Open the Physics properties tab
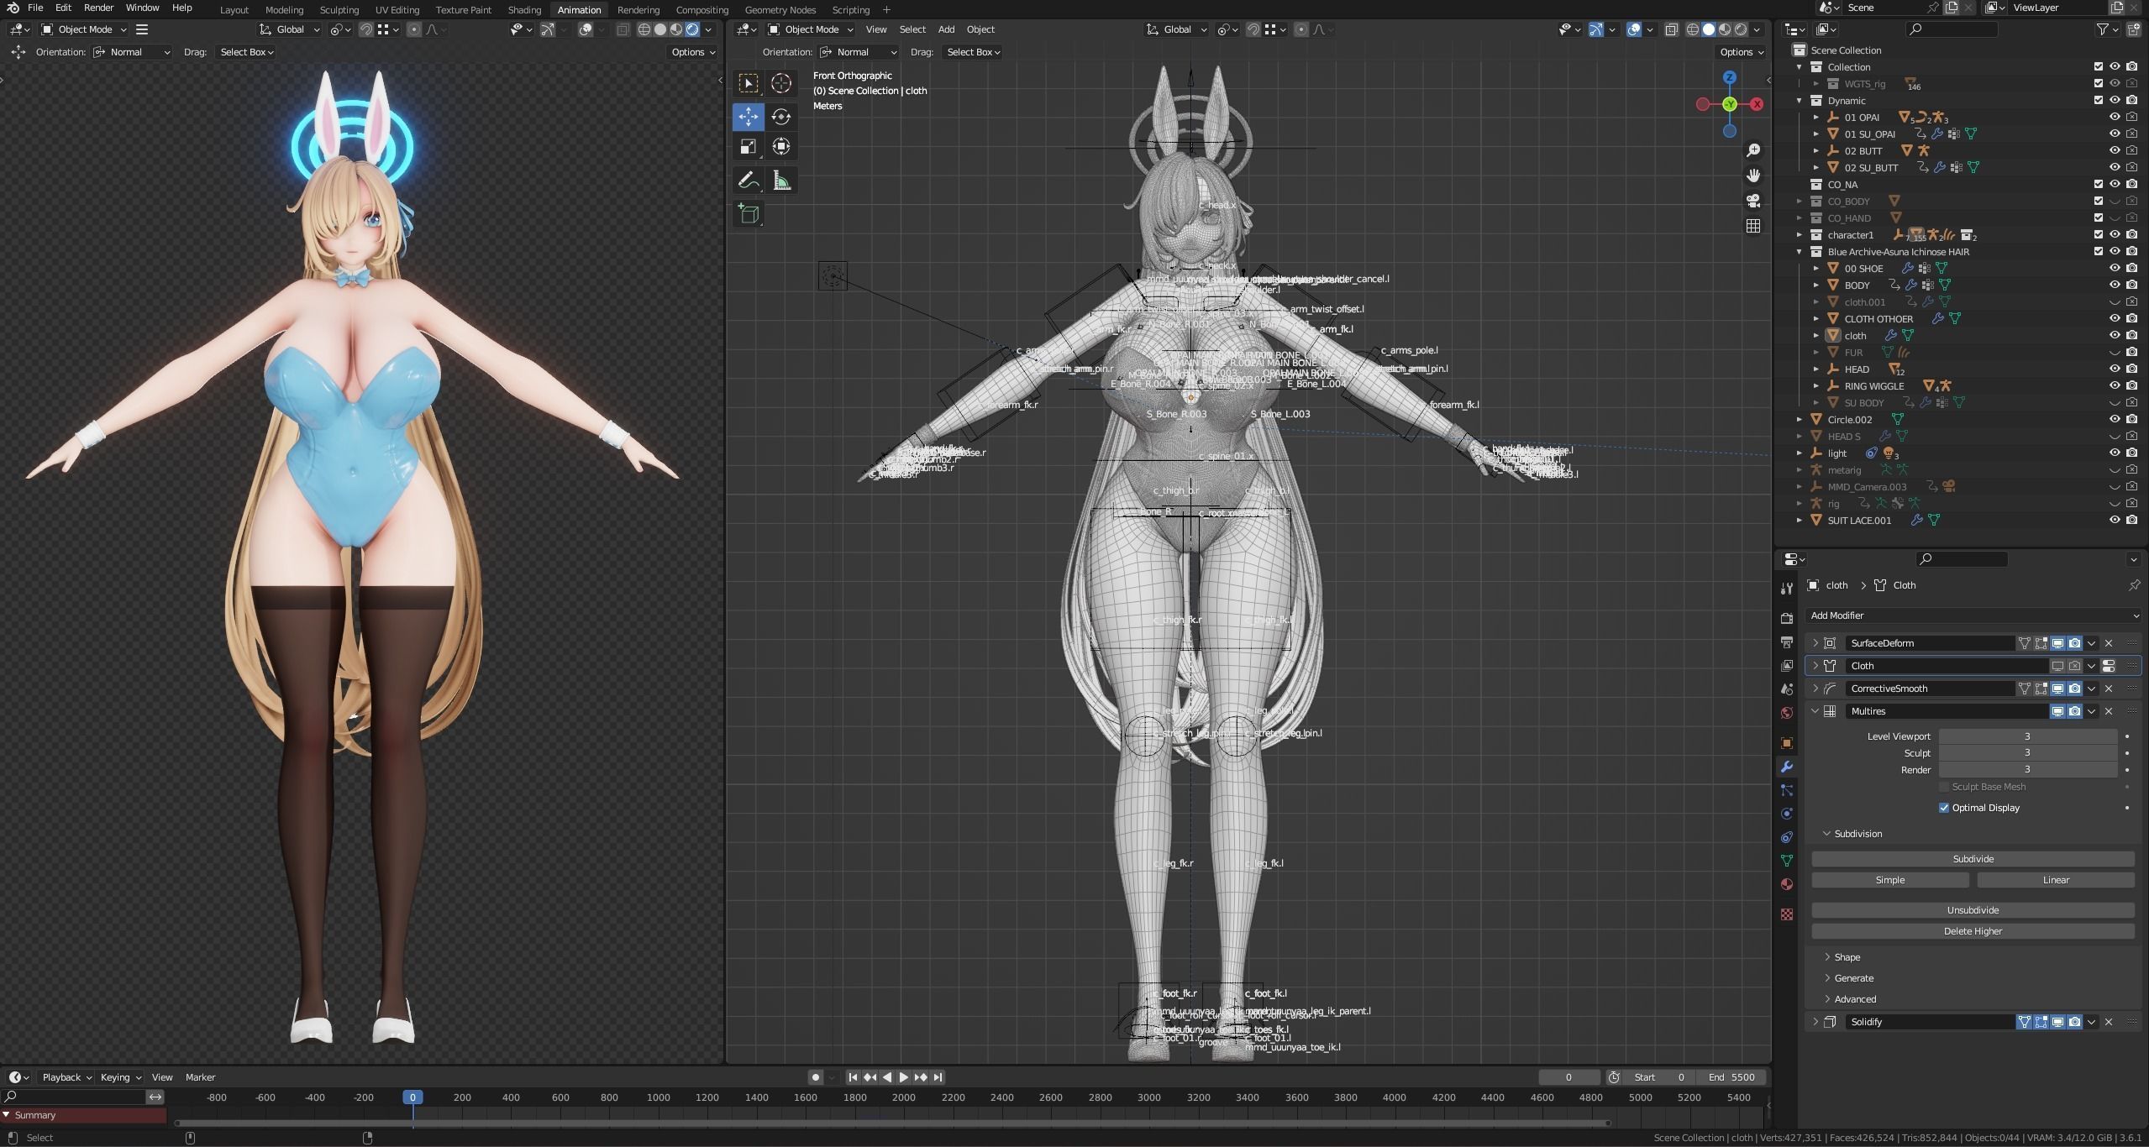 pyautogui.click(x=1787, y=814)
